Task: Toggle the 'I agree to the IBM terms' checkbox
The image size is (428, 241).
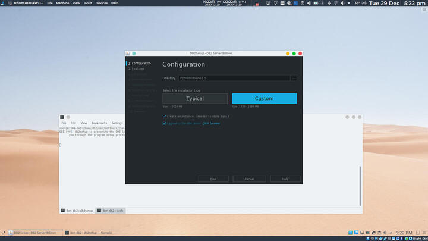Action: click(x=164, y=124)
